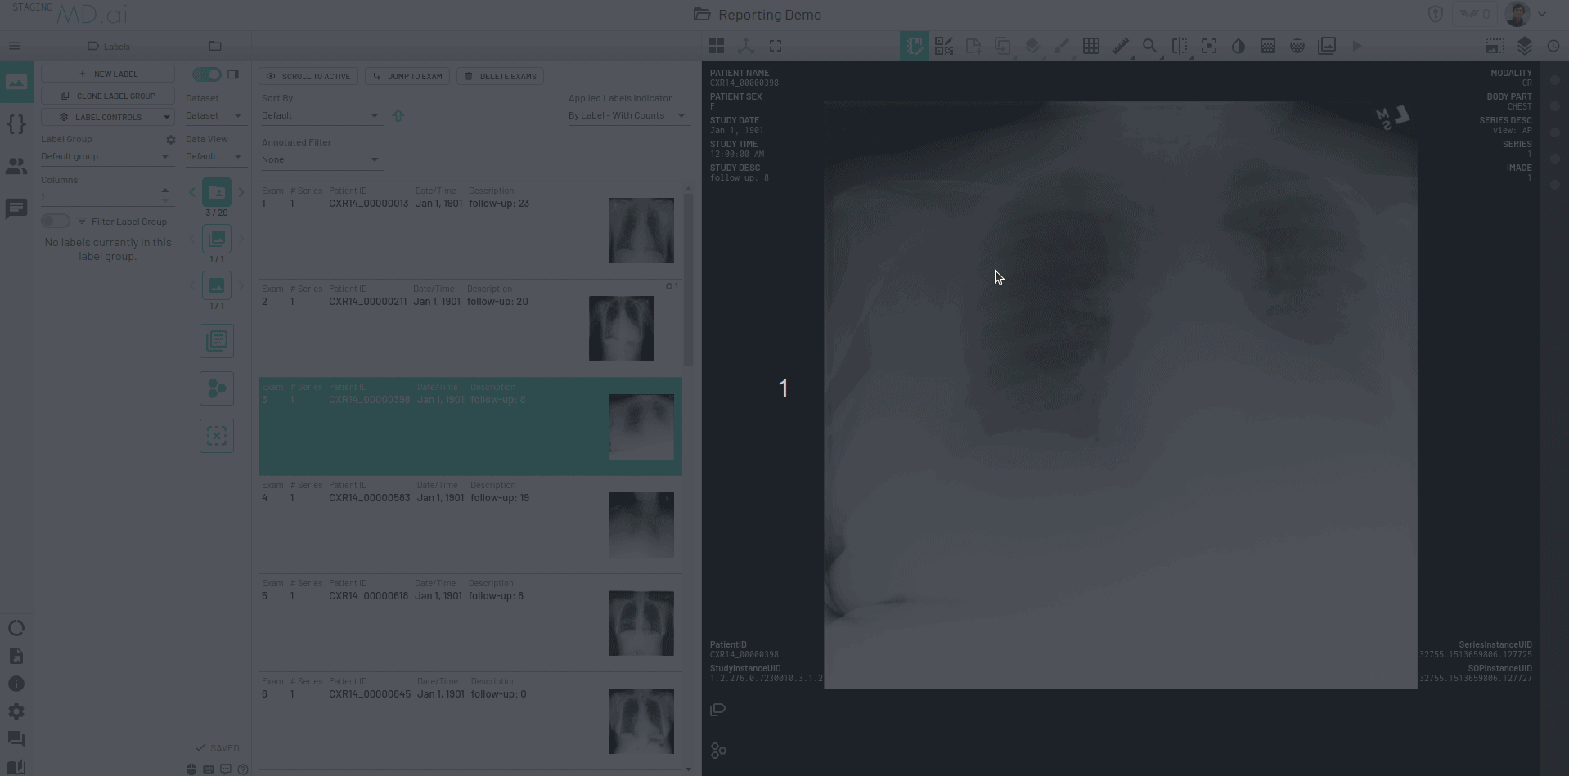Click the Reporting Demo project title
The height and width of the screenshot is (776, 1569).
click(769, 14)
